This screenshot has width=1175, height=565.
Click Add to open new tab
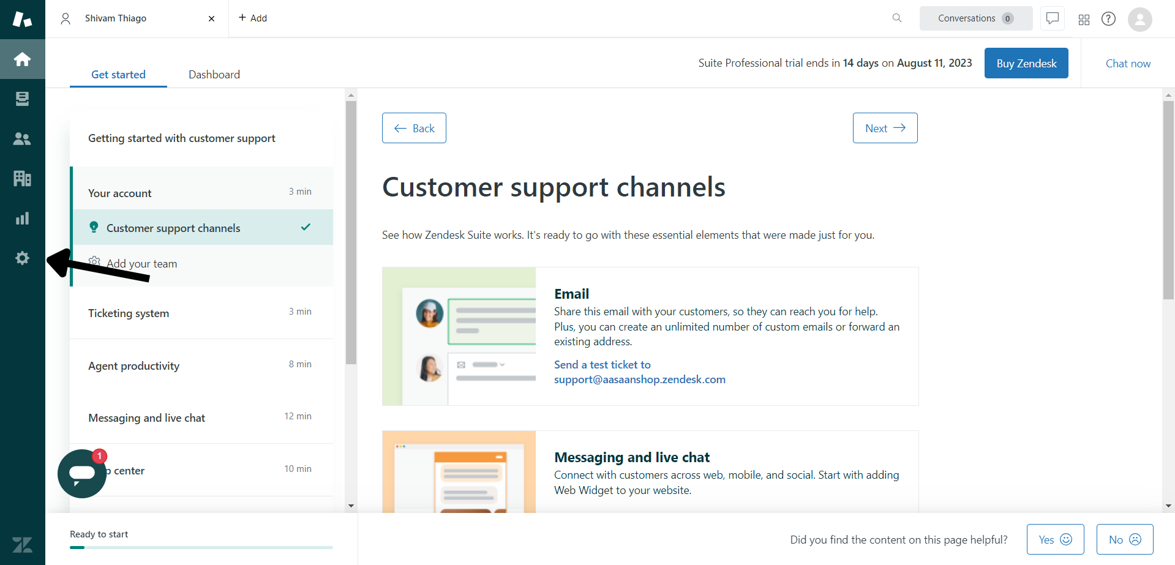pyautogui.click(x=253, y=18)
